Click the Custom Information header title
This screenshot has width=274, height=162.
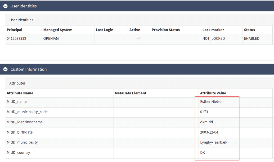click(29, 69)
